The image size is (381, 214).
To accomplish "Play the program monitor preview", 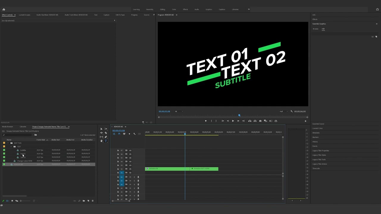I will click(233, 121).
